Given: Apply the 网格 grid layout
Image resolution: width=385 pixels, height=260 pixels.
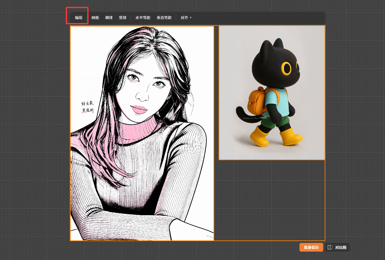Looking at the screenshot, I should [x=95, y=18].
